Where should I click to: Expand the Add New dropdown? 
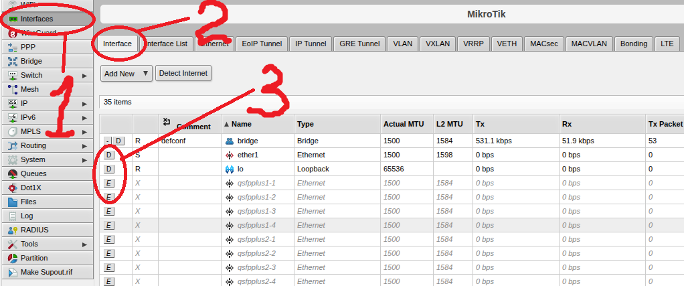click(145, 74)
